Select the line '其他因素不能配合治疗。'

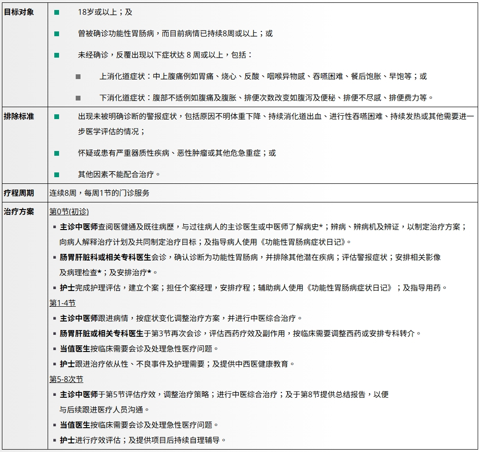point(119,175)
